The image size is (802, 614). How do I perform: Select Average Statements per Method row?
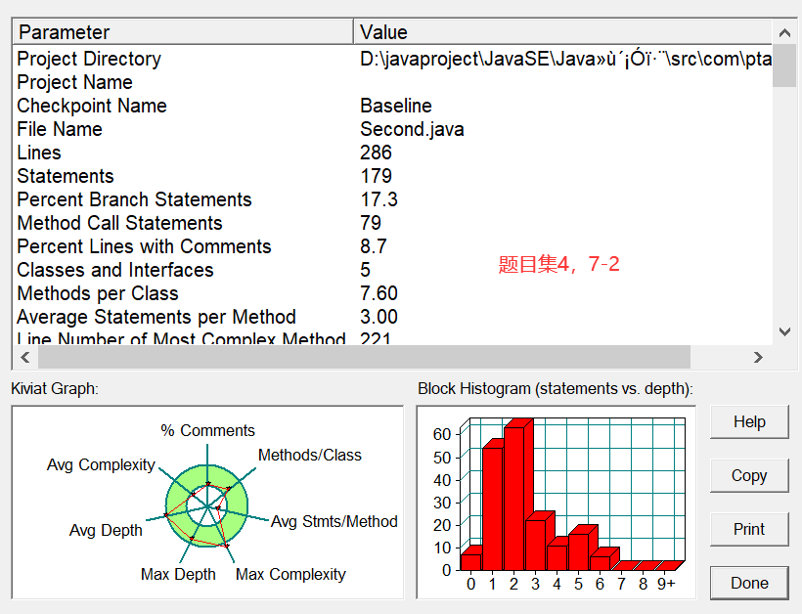tap(392, 318)
